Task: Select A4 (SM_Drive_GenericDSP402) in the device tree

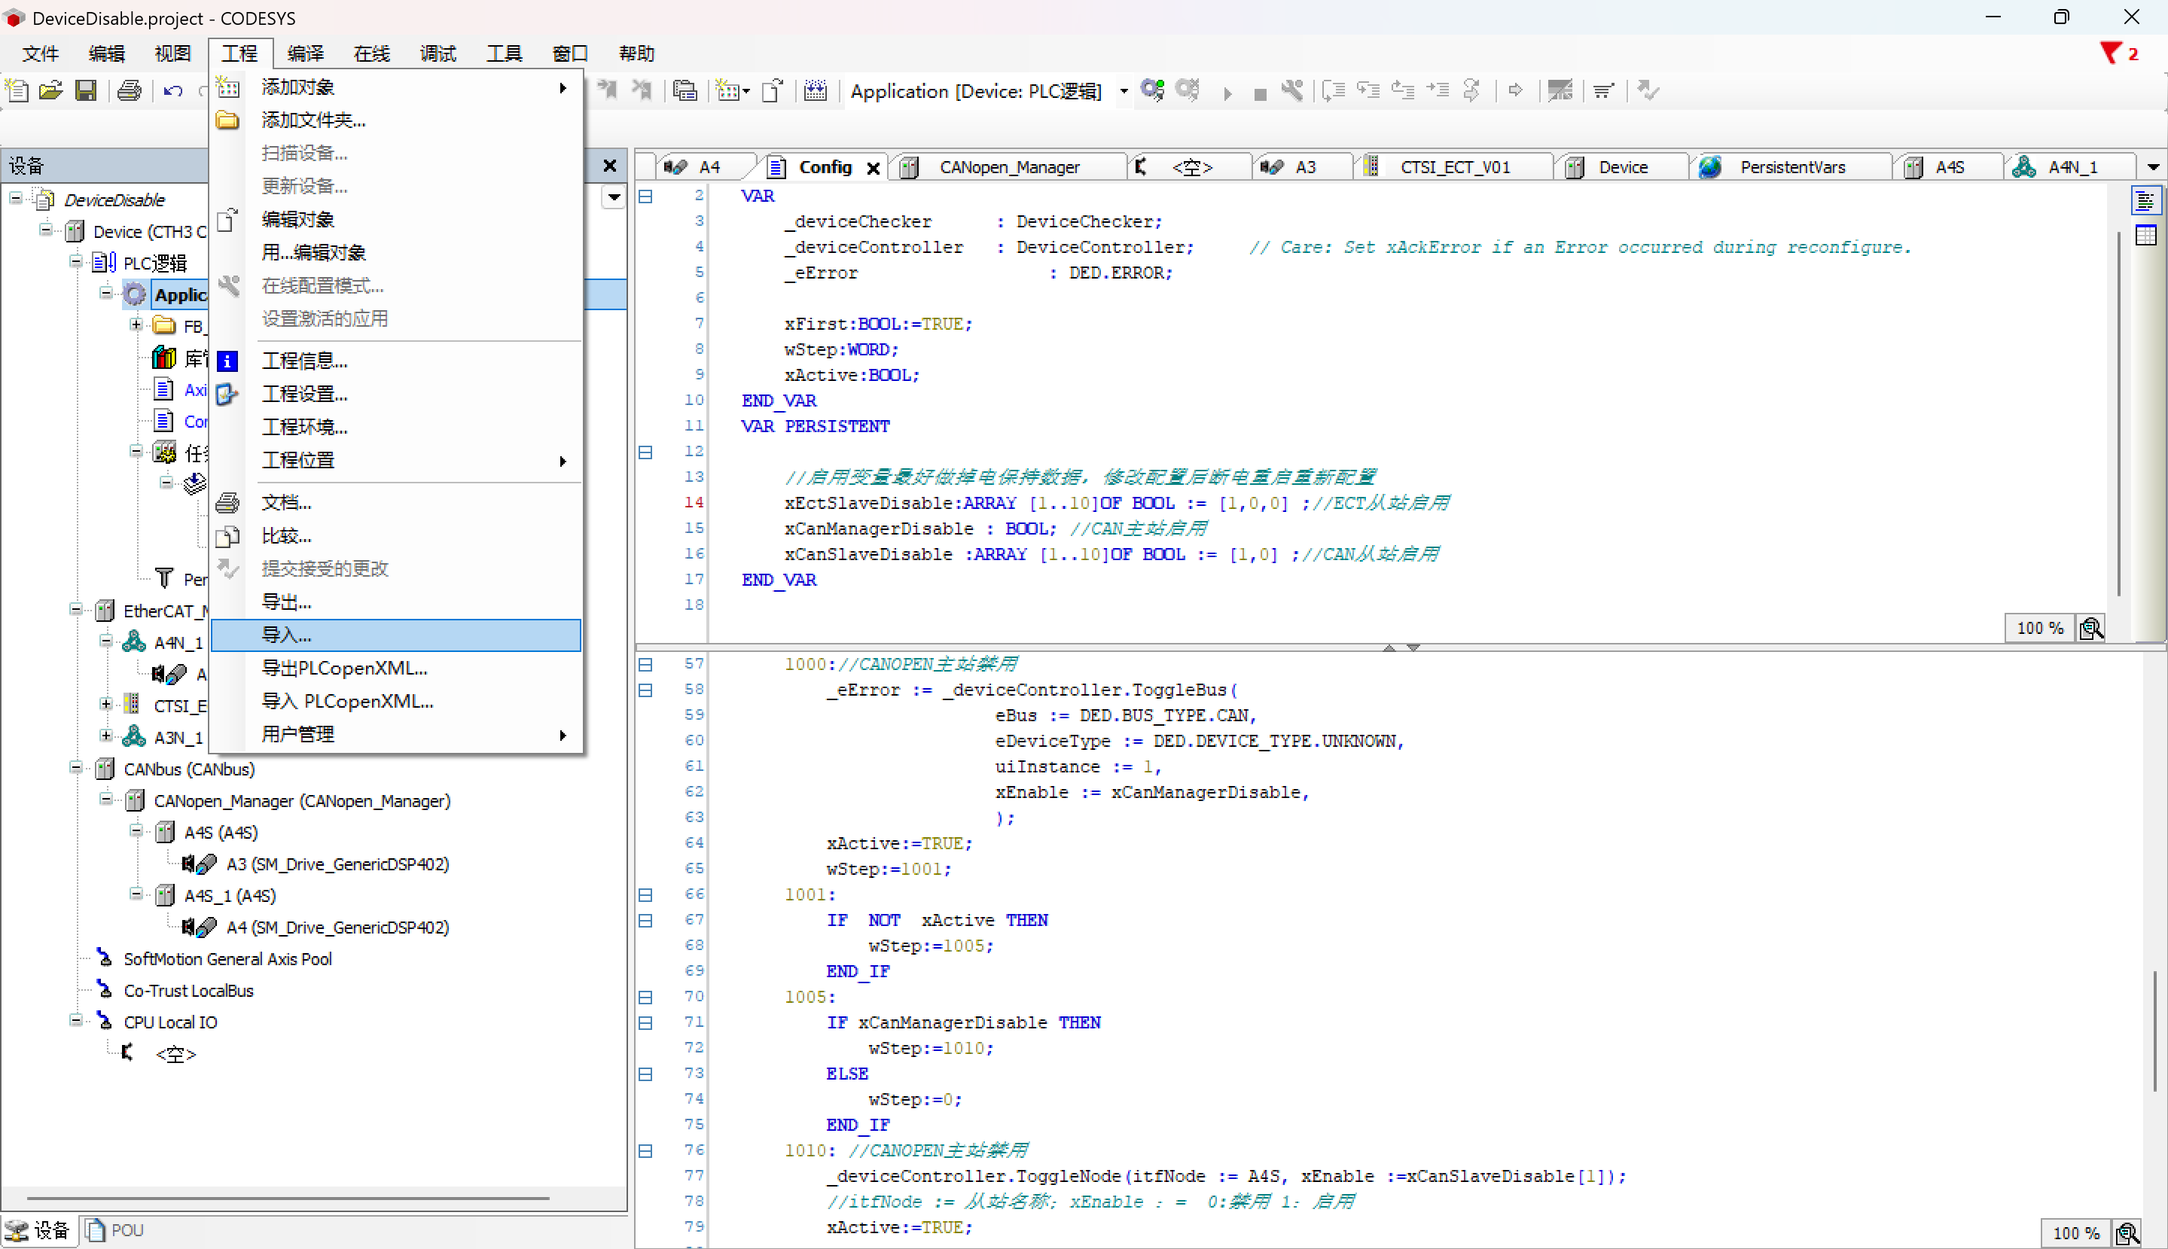Action: [x=337, y=928]
